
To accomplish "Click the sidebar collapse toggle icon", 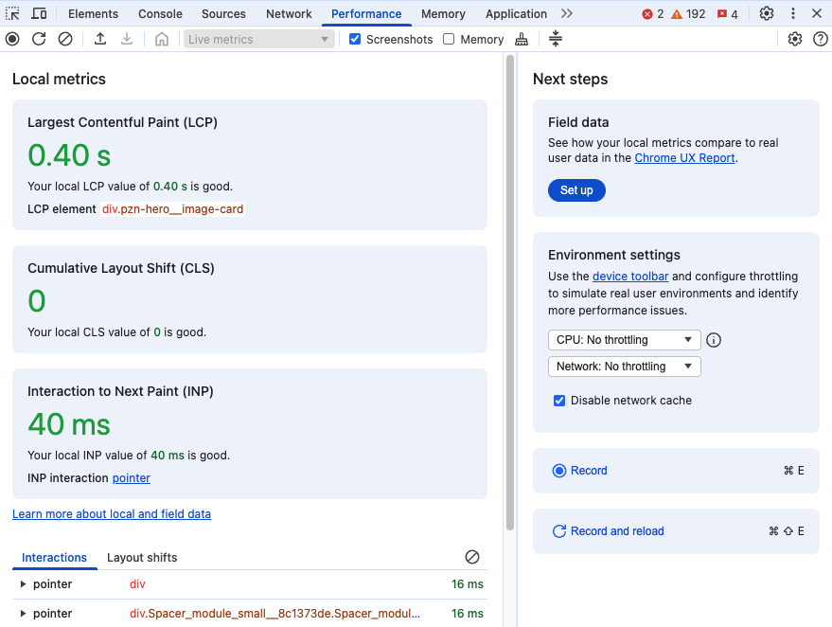I will pos(556,39).
